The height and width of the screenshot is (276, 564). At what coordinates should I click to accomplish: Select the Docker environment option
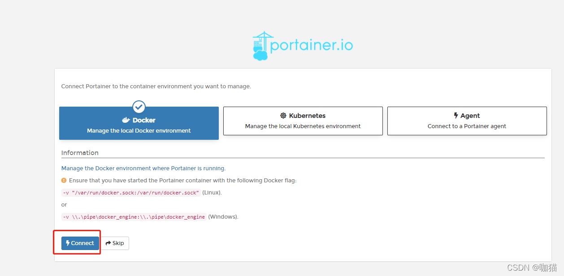coord(139,123)
